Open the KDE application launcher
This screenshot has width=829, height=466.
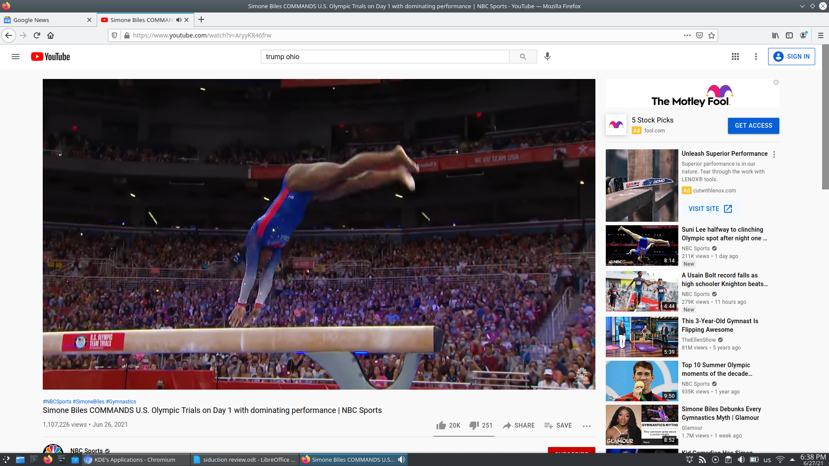click(x=6, y=460)
